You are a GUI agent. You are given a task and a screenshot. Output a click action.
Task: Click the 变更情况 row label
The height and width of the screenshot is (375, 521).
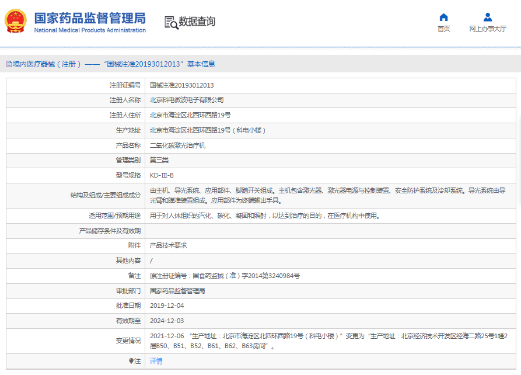[128, 341]
